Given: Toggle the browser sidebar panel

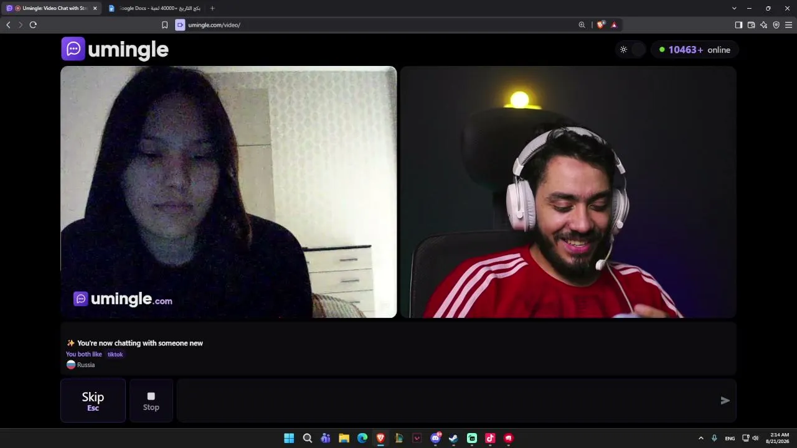Looking at the screenshot, I should pyautogui.click(x=738, y=25).
